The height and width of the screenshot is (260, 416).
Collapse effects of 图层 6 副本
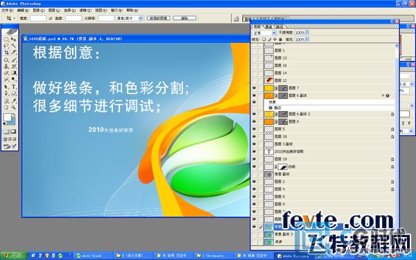383,96
